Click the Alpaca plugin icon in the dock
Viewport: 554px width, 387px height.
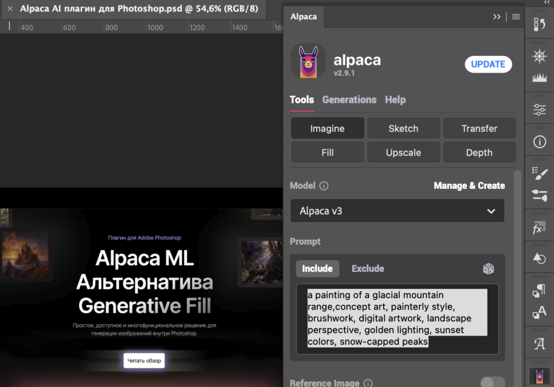point(539,376)
